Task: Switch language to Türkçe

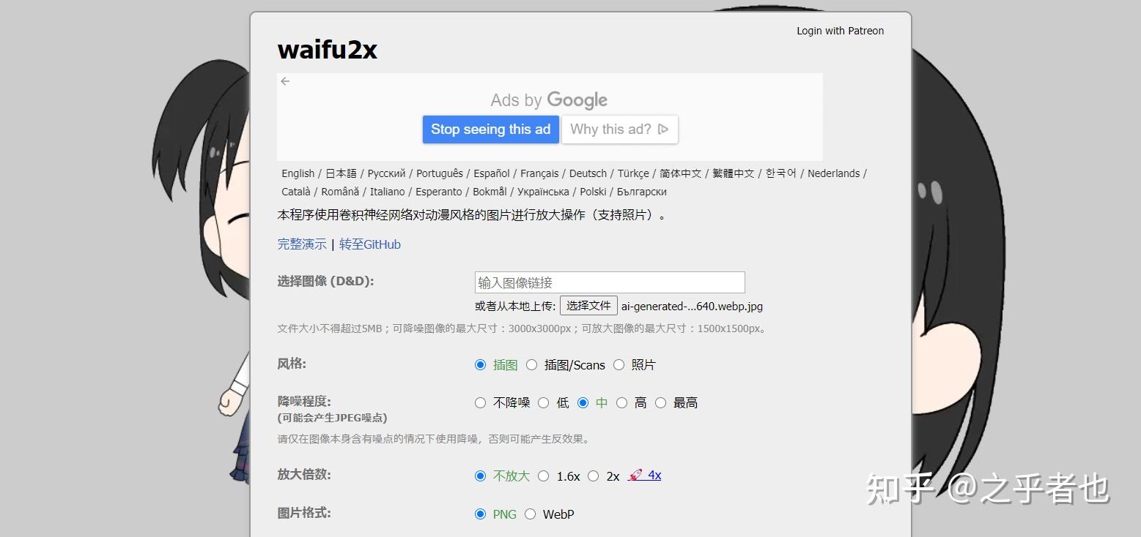Action: point(633,173)
